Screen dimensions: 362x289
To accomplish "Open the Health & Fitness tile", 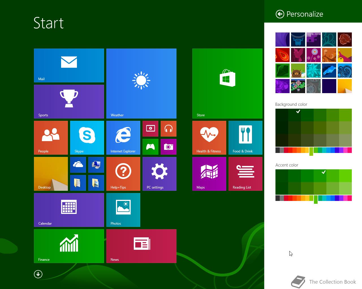I will 209,138.
